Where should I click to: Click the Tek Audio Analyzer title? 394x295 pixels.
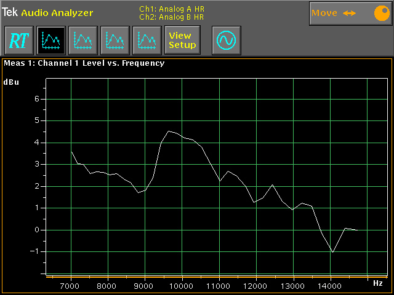[47, 12]
